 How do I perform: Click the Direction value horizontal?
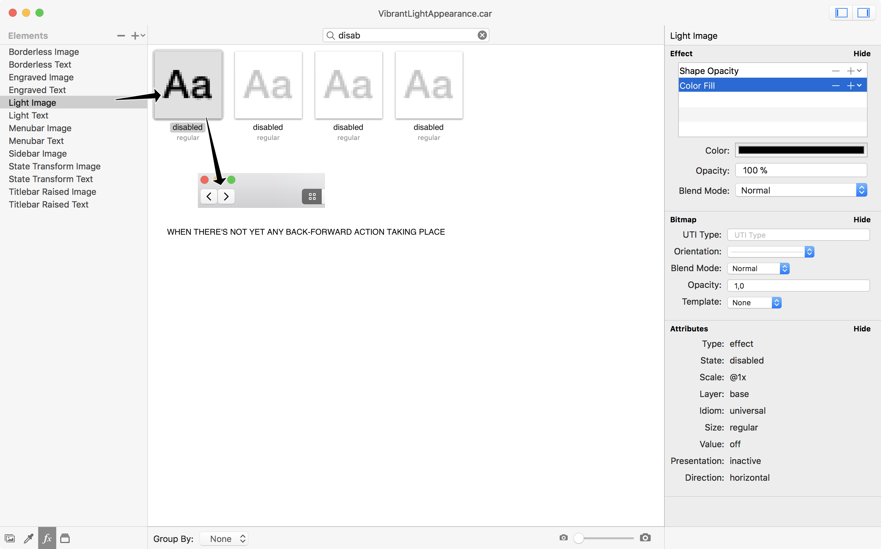pyautogui.click(x=749, y=477)
